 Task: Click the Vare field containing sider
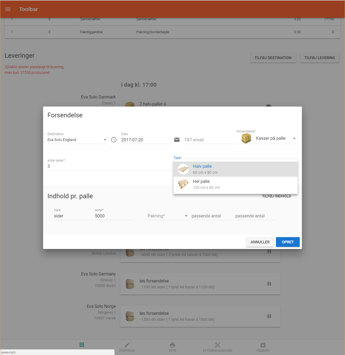[73, 216]
